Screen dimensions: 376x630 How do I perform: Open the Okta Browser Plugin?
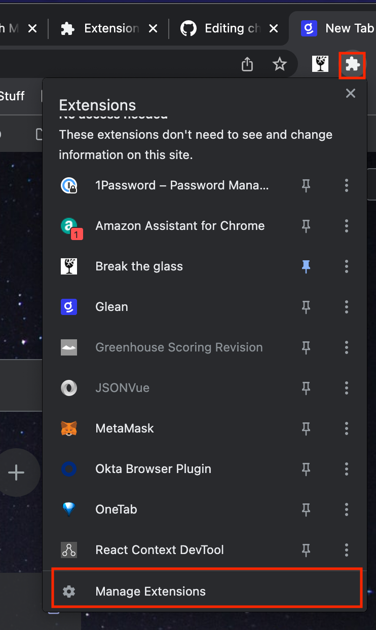point(153,469)
